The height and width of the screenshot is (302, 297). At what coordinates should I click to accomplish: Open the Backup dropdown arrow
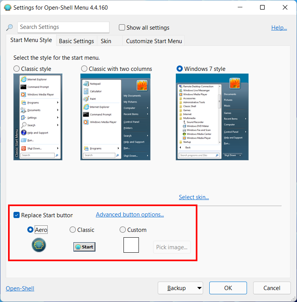(199, 288)
